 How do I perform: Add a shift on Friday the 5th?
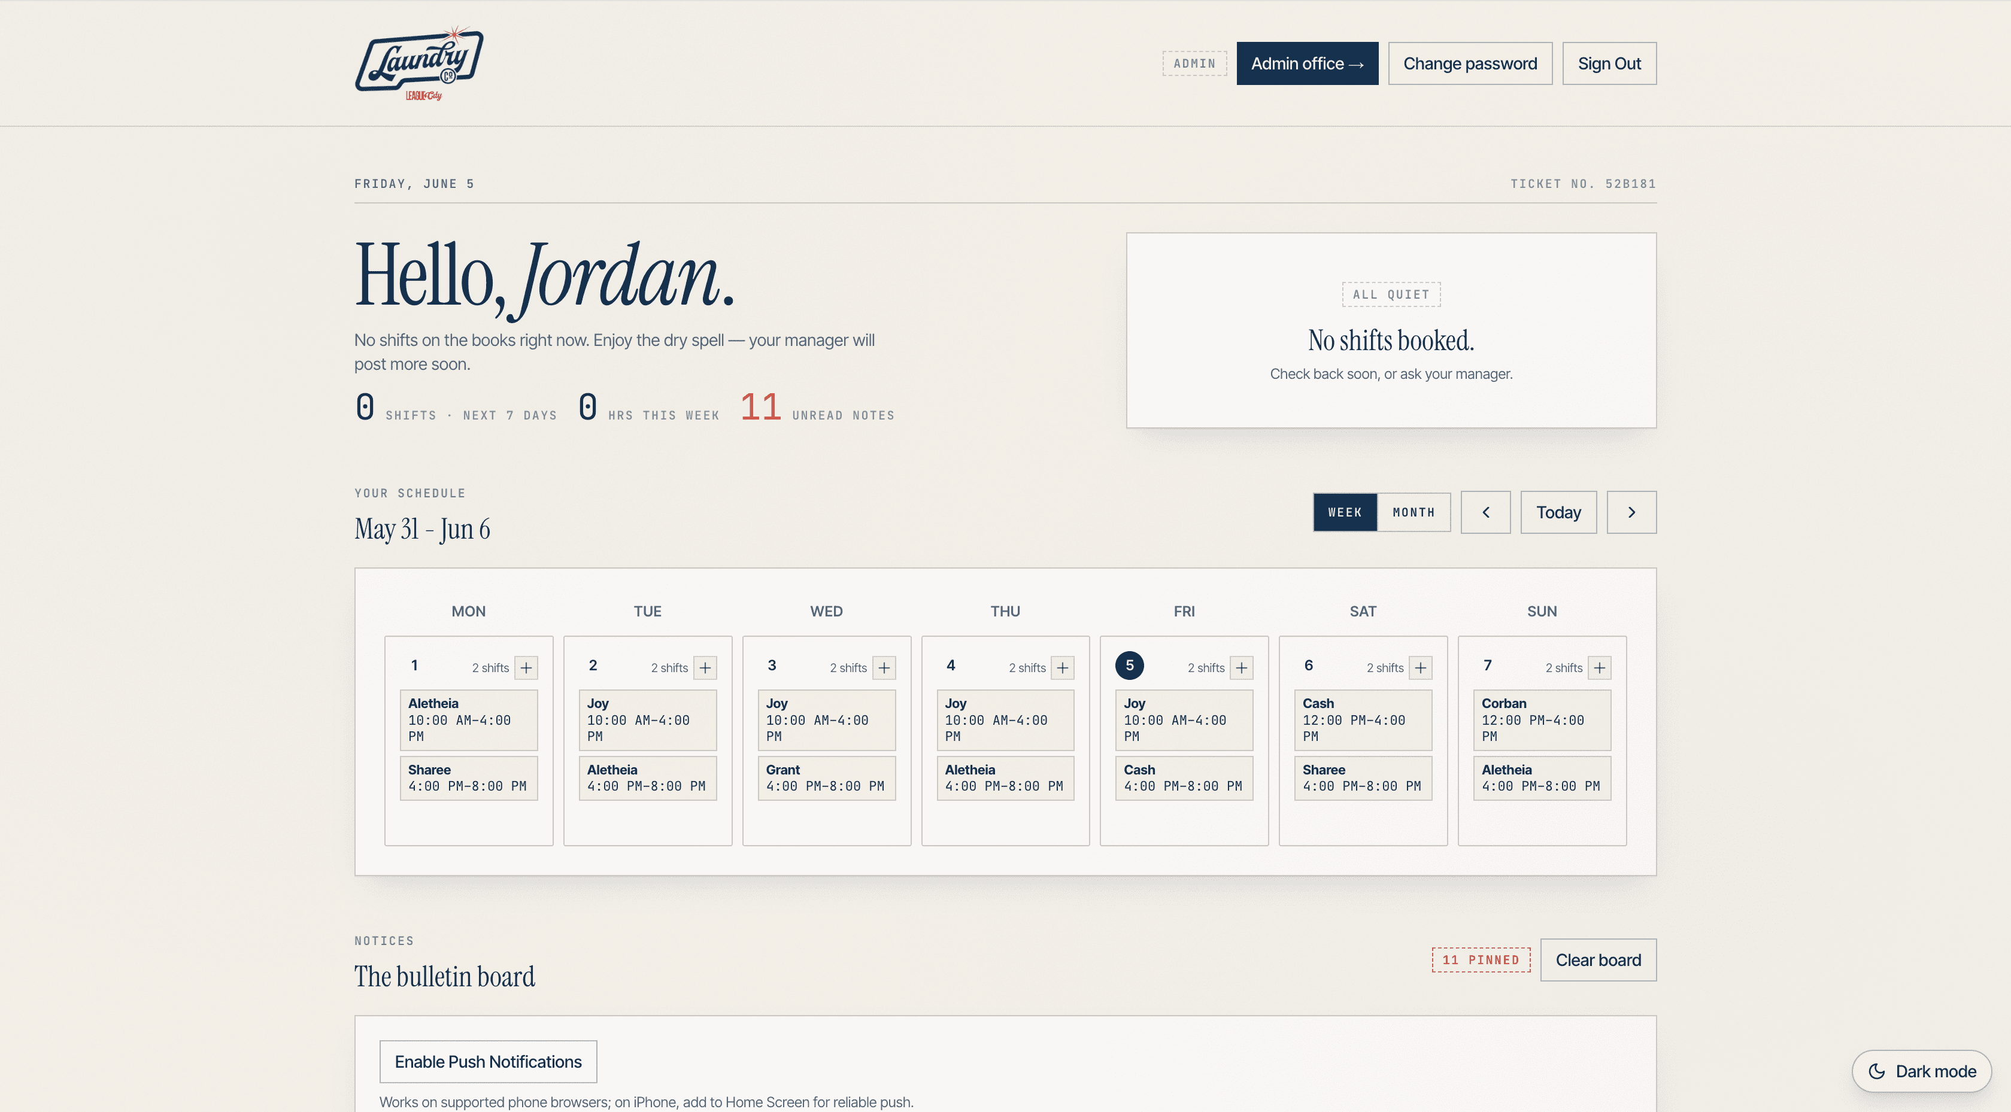(1241, 668)
